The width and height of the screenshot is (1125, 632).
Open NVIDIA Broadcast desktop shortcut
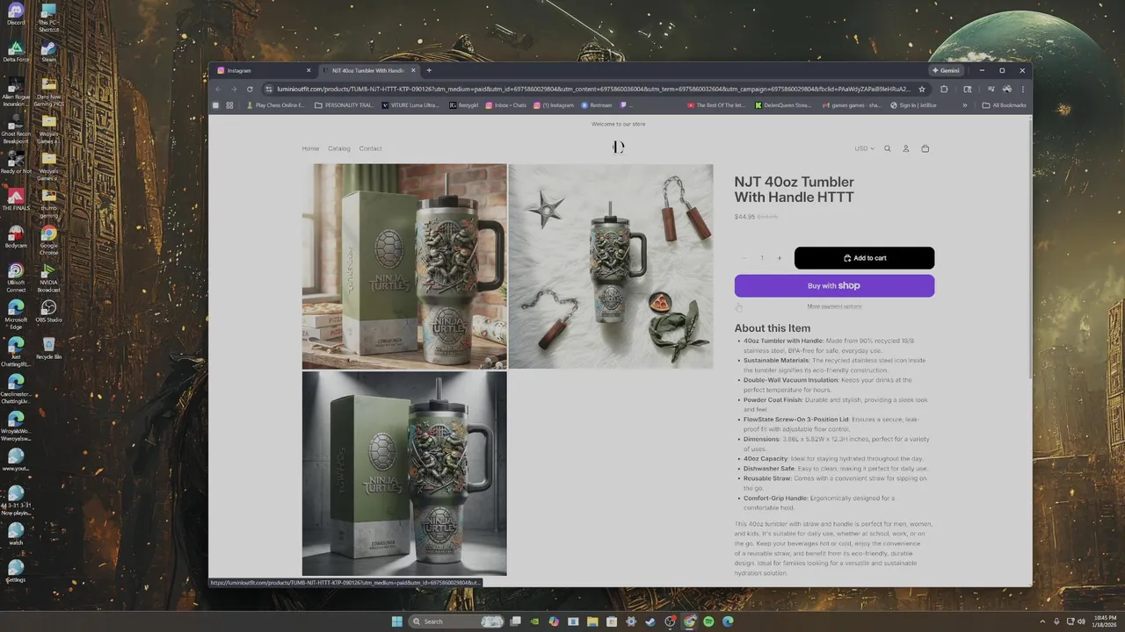coord(48,275)
